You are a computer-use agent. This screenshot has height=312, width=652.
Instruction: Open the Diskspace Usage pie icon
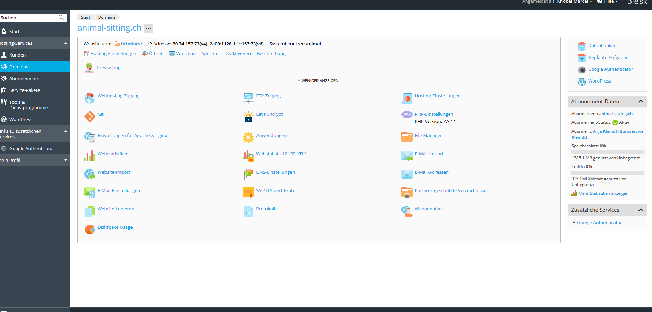90,229
